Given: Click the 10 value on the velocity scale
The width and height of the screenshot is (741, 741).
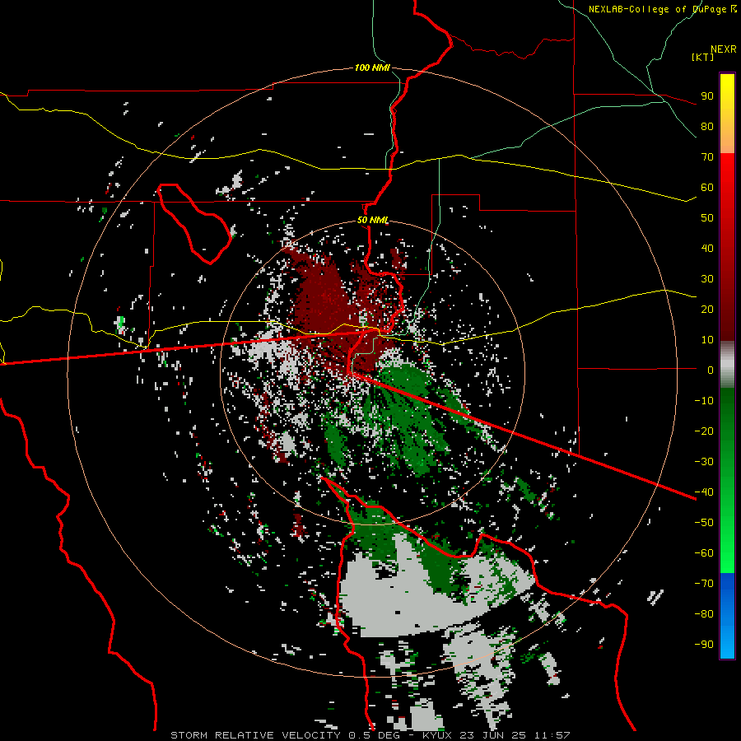Looking at the screenshot, I should point(707,340).
